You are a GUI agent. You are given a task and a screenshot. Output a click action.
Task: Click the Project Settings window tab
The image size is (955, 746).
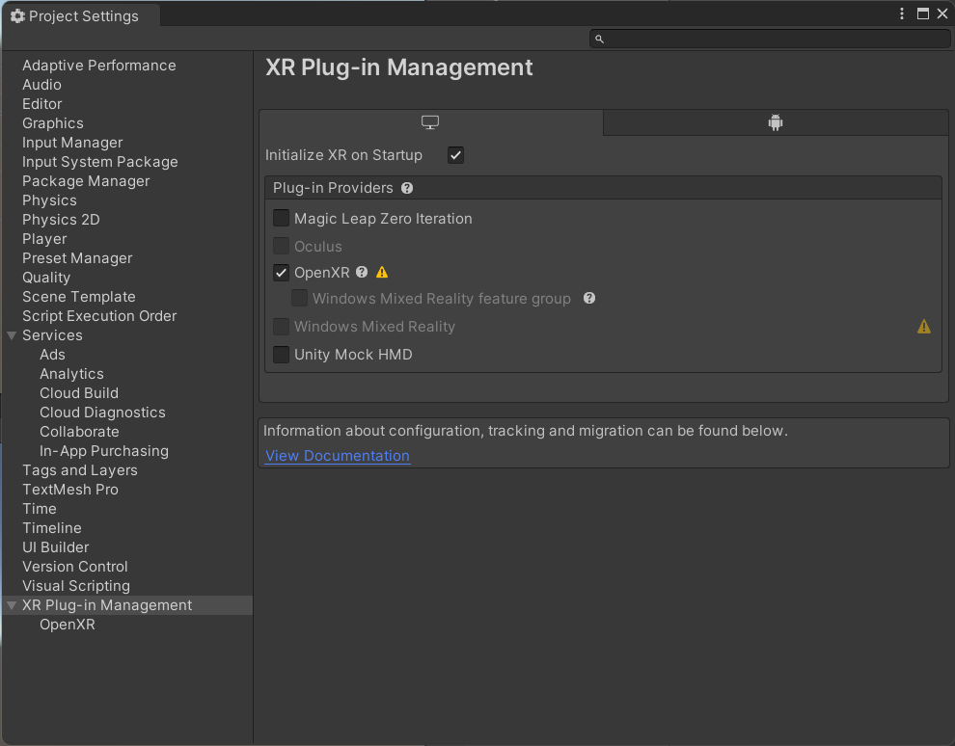coord(80,15)
